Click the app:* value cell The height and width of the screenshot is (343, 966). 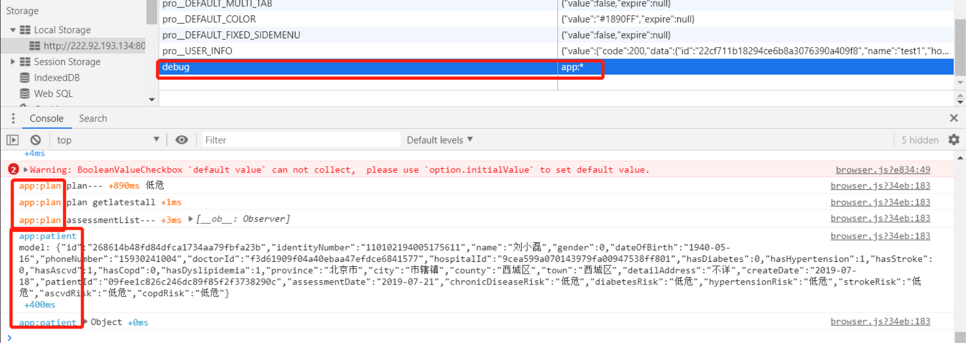pos(755,67)
